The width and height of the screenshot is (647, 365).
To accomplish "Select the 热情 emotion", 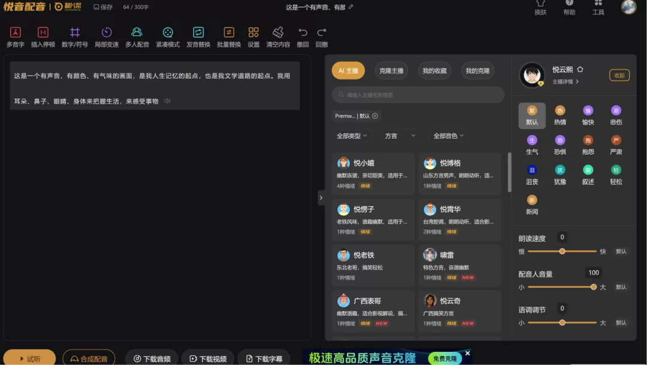I will (560, 116).
